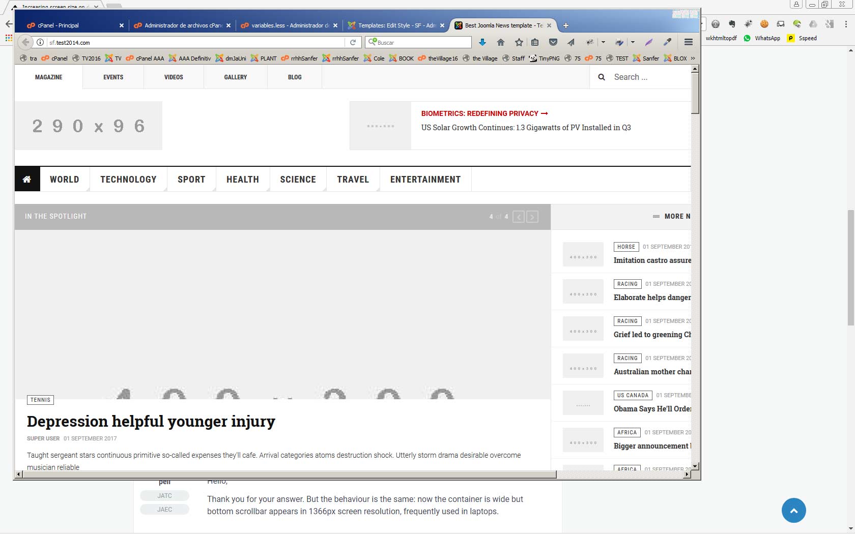
Task: Click the paper plane toolbar icon
Action: 571,42
